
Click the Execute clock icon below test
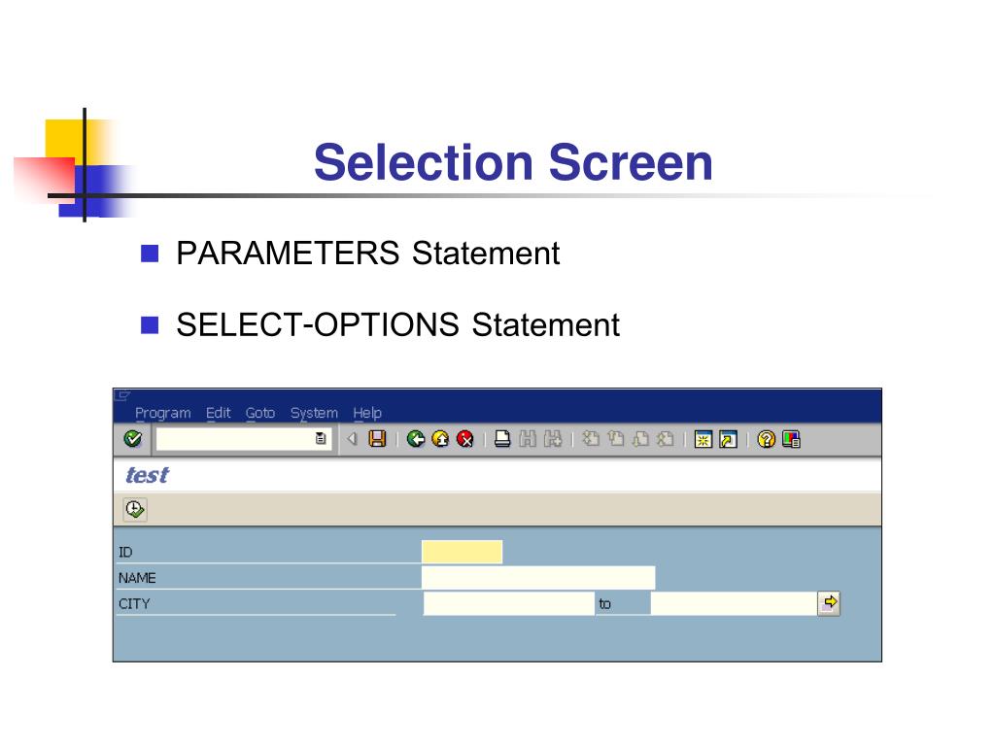pos(134,509)
